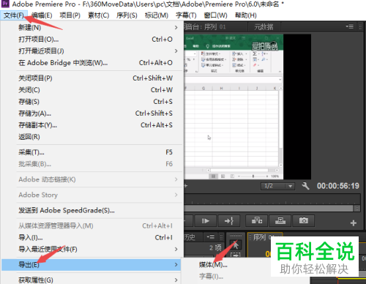Click the Extract button in monitor
Image resolution: width=366 pixels, height=284 pixels.
point(280,221)
